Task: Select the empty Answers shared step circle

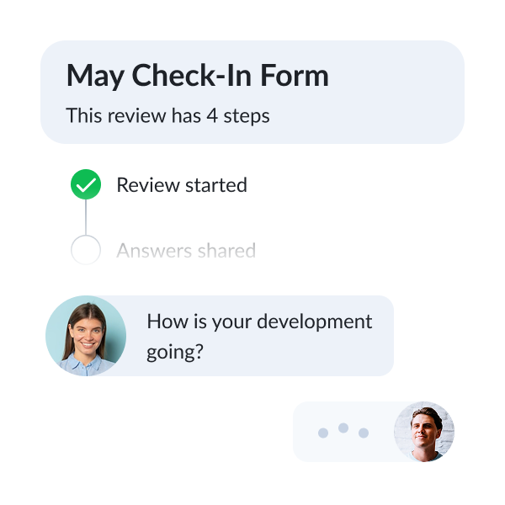Action: click(86, 250)
